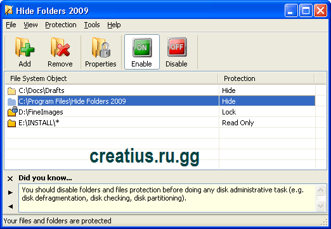Click the tip text about disabling protection
The image size is (331, 229).
(x=163, y=194)
